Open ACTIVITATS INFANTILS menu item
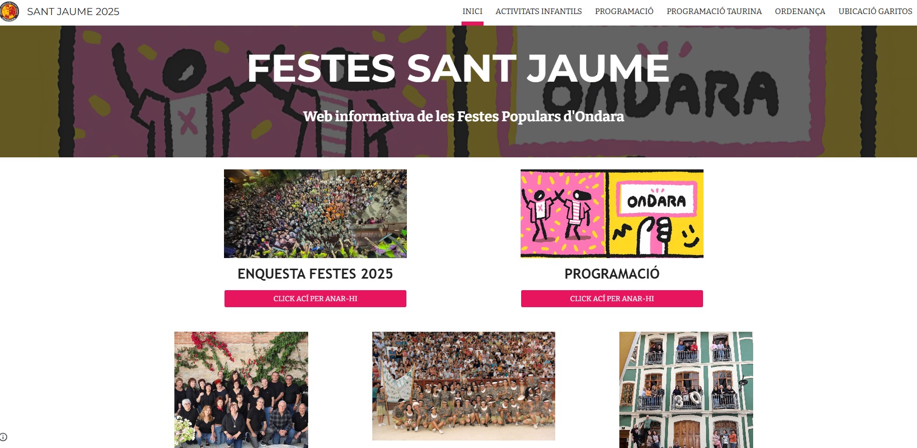The image size is (917, 448). point(539,12)
